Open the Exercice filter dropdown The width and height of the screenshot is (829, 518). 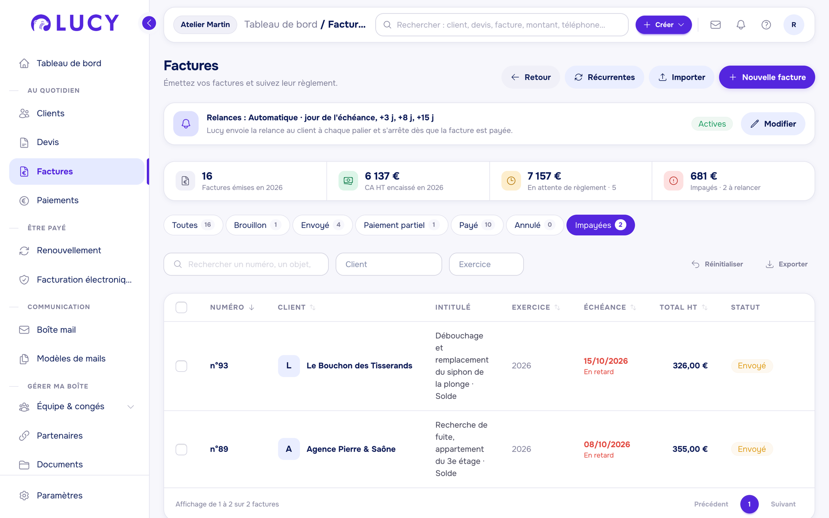[486, 264]
